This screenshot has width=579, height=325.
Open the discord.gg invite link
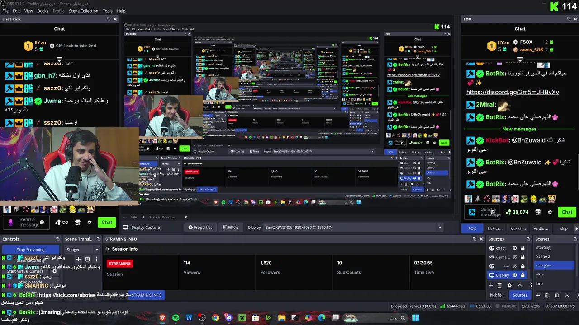click(x=513, y=92)
